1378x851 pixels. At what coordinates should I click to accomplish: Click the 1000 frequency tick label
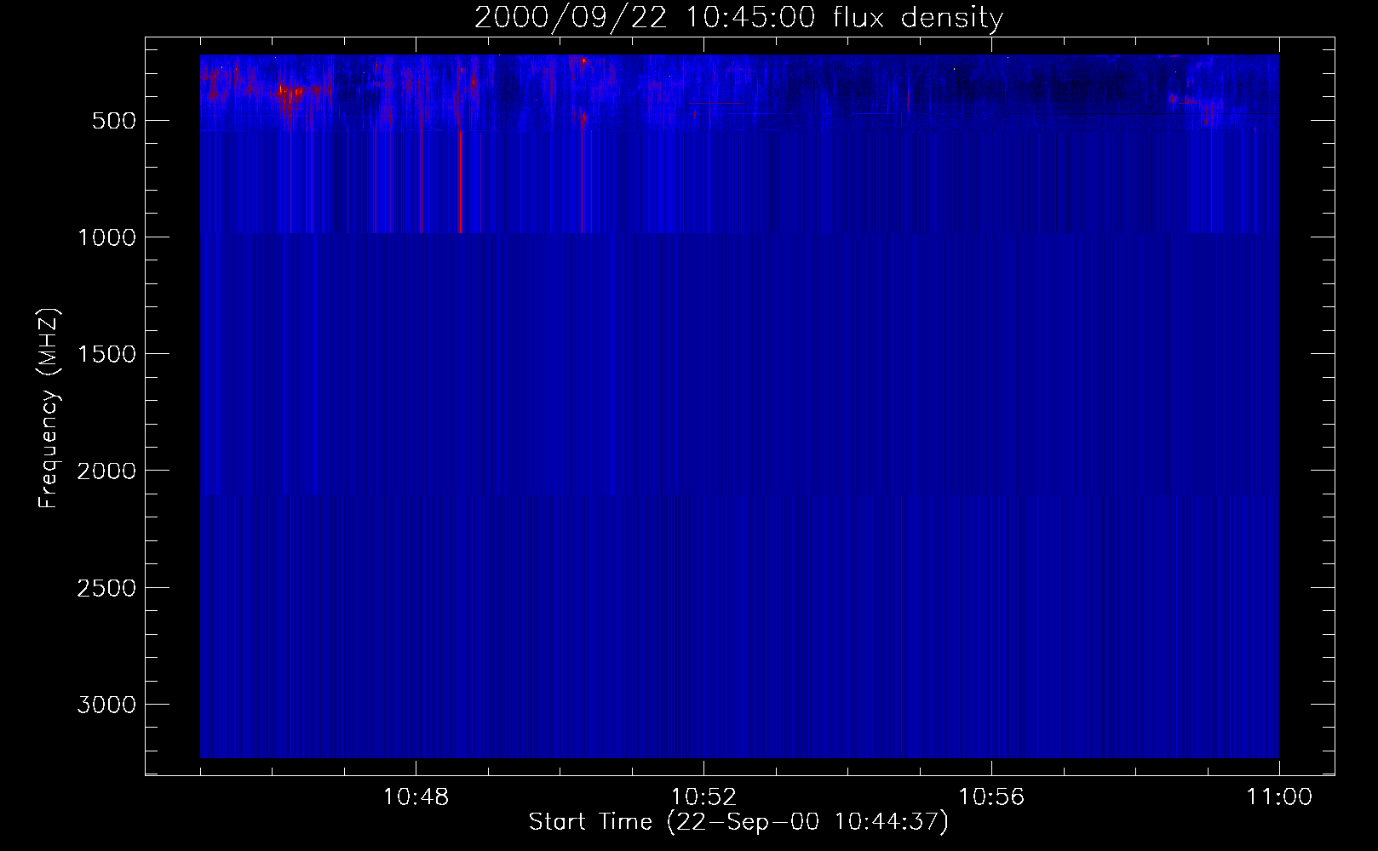[106, 237]
